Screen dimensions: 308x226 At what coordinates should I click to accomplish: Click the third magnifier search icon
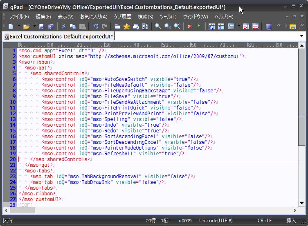coord(177,26)
